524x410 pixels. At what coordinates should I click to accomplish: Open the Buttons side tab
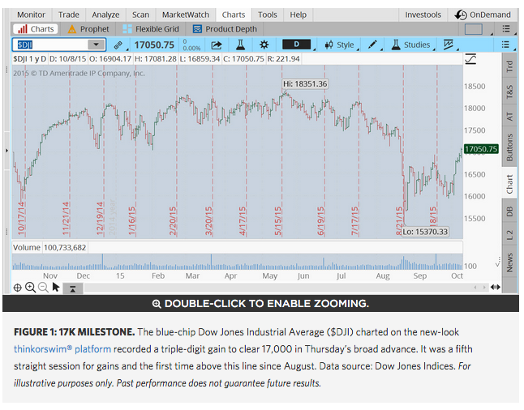tap(509, 147)
